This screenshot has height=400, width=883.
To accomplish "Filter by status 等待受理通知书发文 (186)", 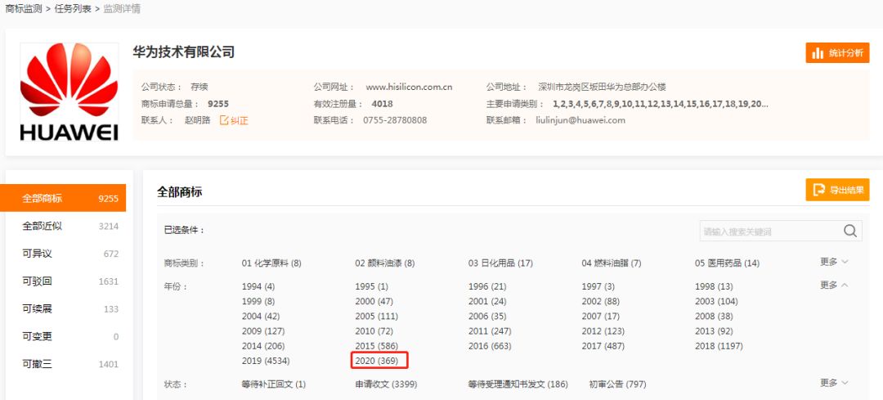I will (x=518, y=384).
